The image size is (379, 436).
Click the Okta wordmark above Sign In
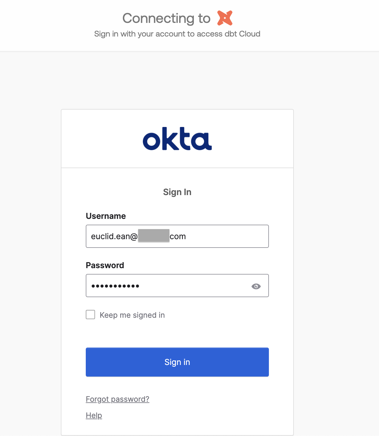pyautogui.click(x=177, y=139)
